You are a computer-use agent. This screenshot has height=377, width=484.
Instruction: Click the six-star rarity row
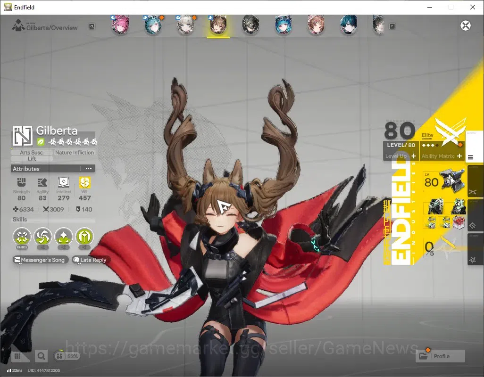(74, 142)
